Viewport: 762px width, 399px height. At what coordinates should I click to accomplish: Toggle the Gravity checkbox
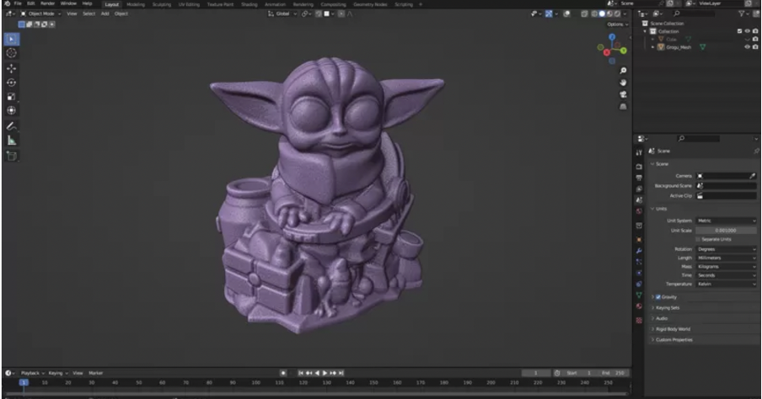point(658,297)
